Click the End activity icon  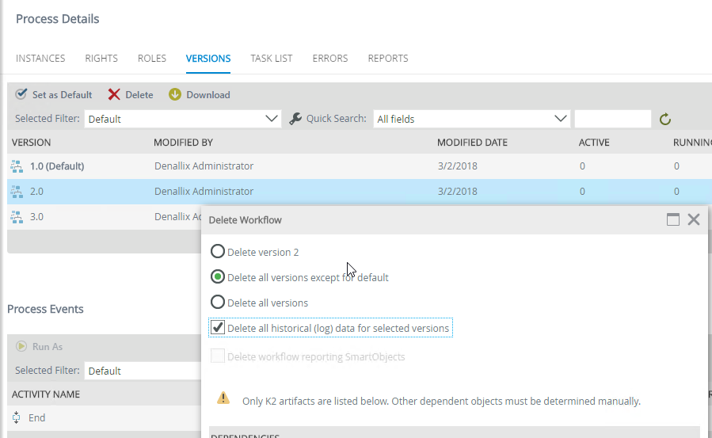tap(17, 417)
